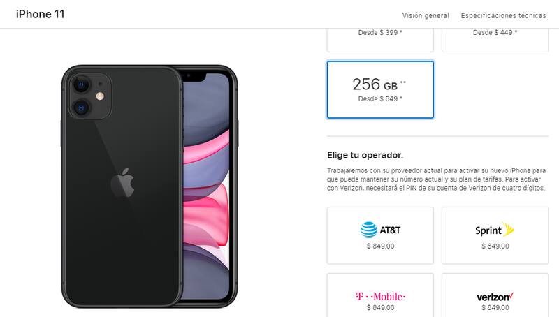
Task: Click the iPhone front screen wallpaper
Action: click(x=206, y=185)
